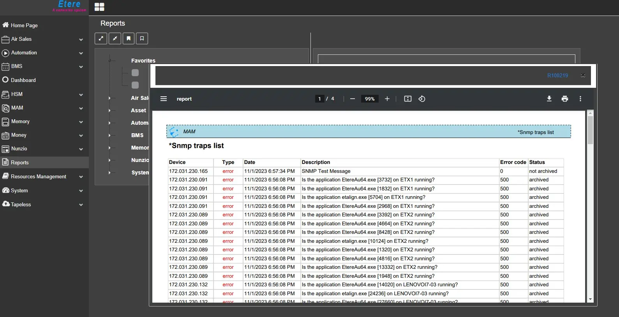Go to Home Page in sidebar
619x317 pixels.
point(24,25)
